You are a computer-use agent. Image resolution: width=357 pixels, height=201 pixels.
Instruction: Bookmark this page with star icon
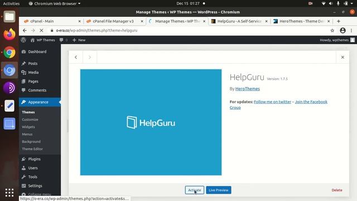click(332, 31)
